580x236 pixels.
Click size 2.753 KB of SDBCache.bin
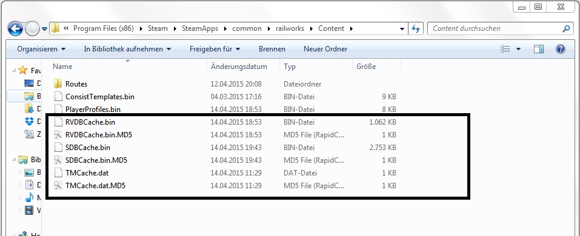pyautogui.click(x=382, y=148)
